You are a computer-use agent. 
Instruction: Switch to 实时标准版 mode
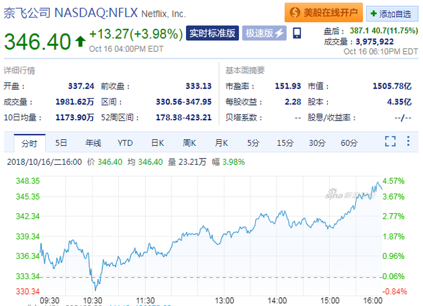pyautogui.click(x=212, y=33)
